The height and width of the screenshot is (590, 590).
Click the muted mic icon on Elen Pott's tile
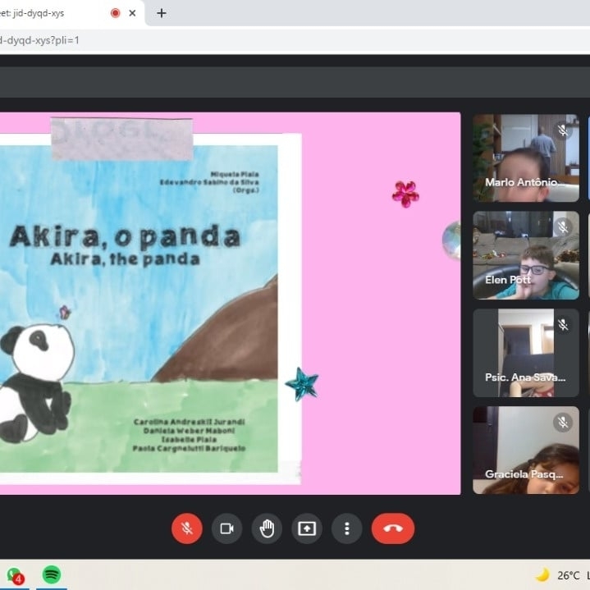click(563, 226)
